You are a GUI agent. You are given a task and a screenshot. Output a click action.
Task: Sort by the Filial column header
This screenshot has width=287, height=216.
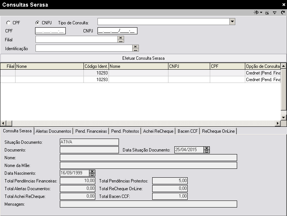8,66
